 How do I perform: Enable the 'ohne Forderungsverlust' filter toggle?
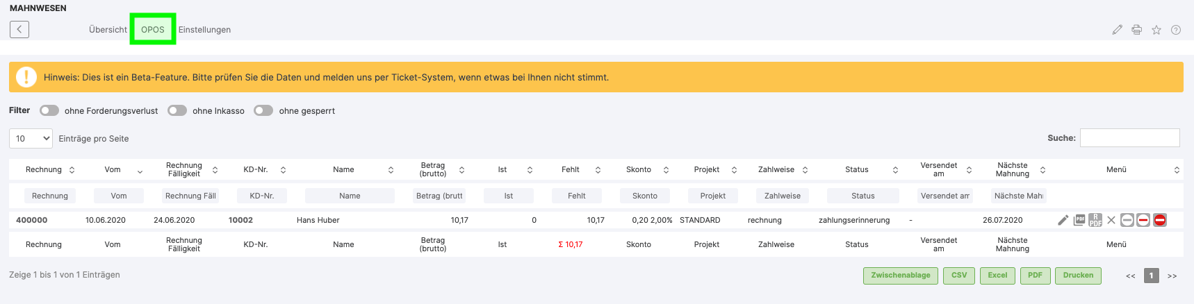tap(49, 110)
